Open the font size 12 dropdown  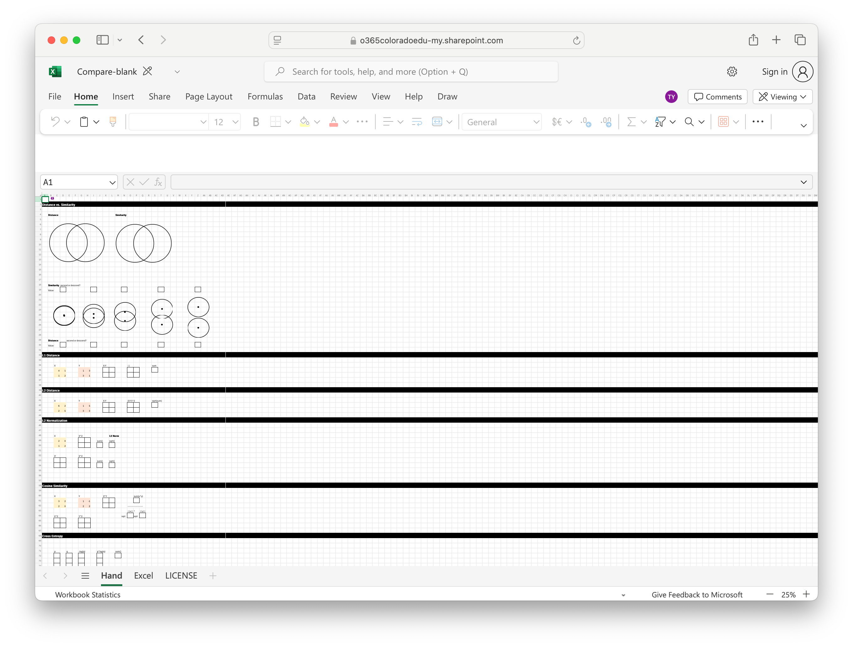point(235,122)
